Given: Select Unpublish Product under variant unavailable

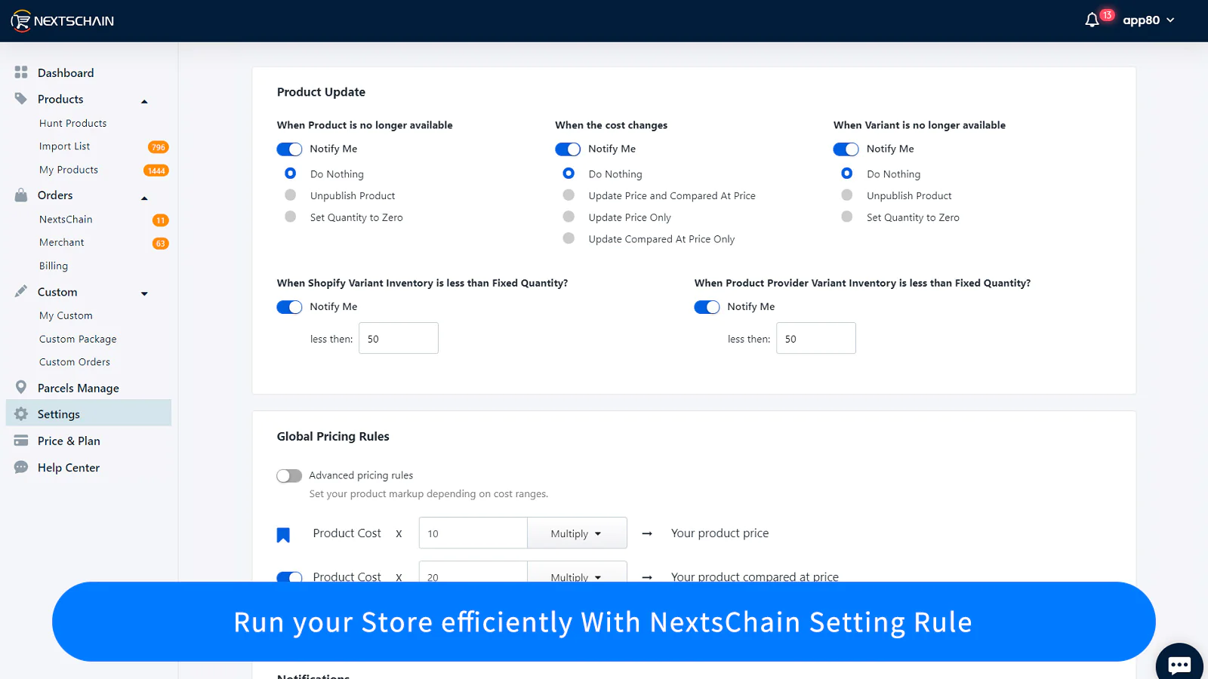Looking at the screenshot, I should 847,195.
